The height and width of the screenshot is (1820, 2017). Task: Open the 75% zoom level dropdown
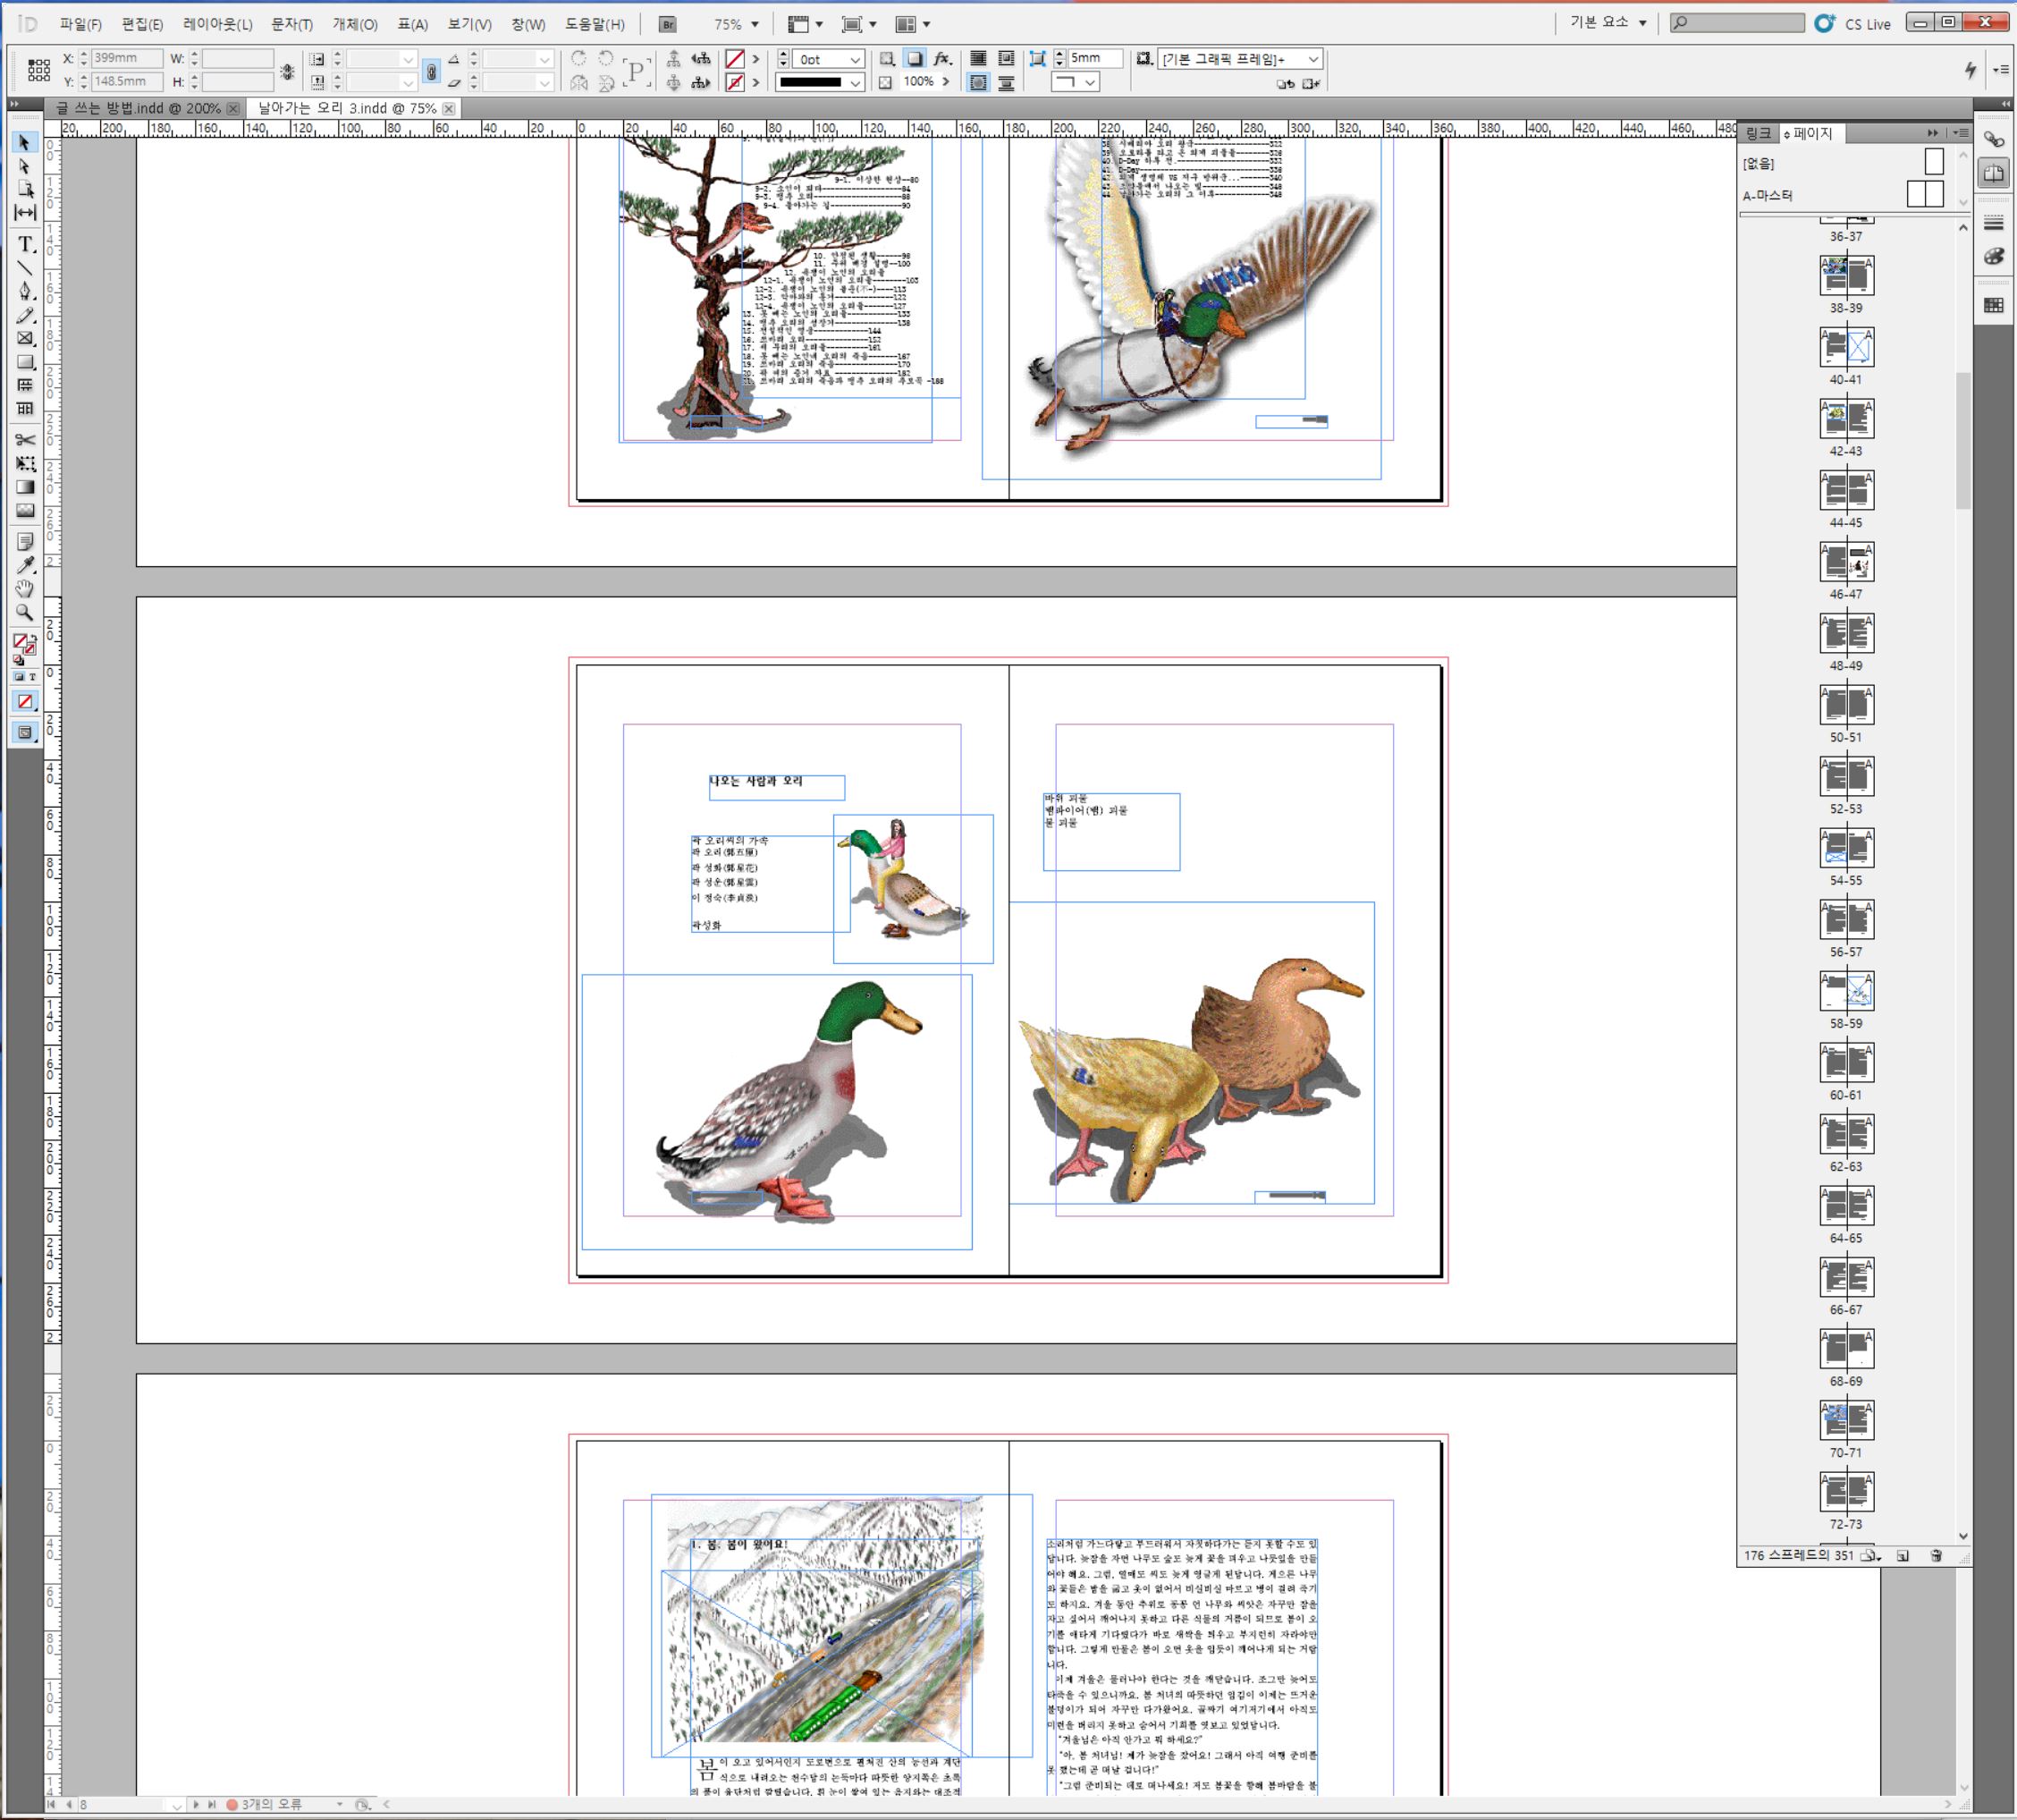pos(755,24)
